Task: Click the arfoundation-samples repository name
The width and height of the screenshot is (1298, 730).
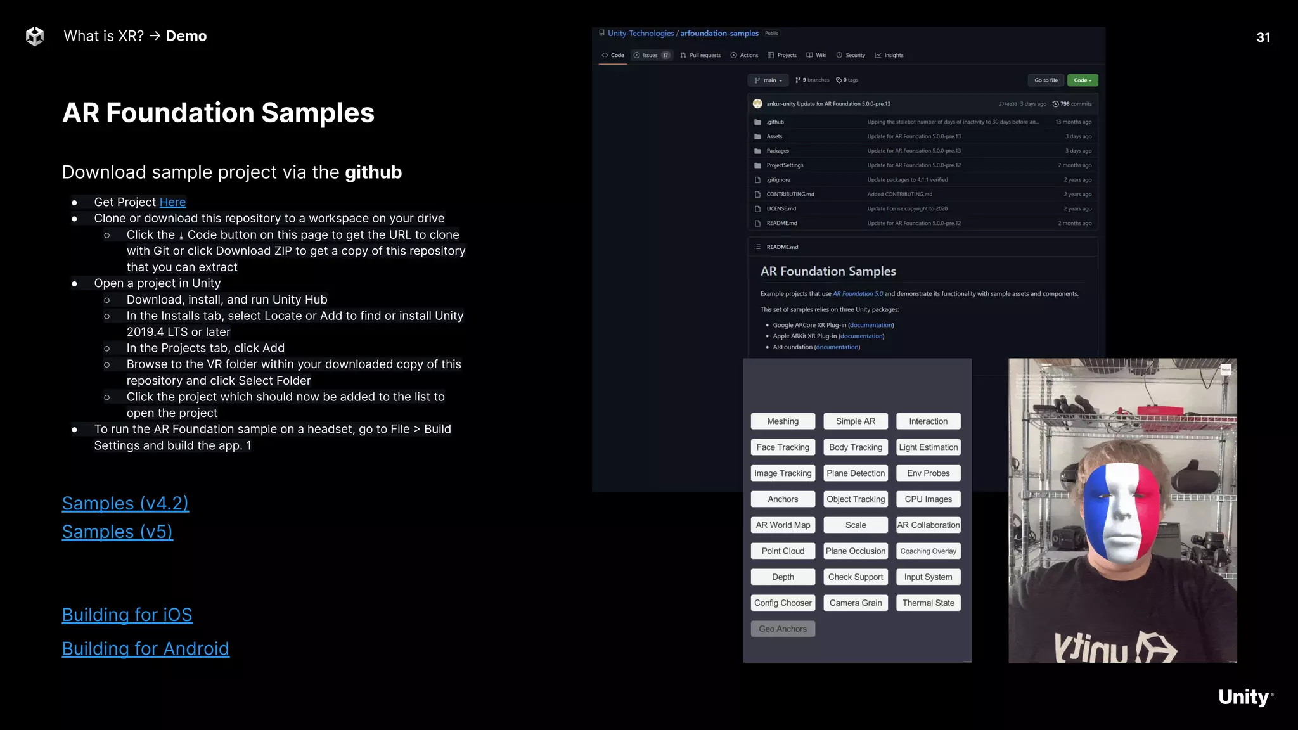Action: click(x=719, y=34)
